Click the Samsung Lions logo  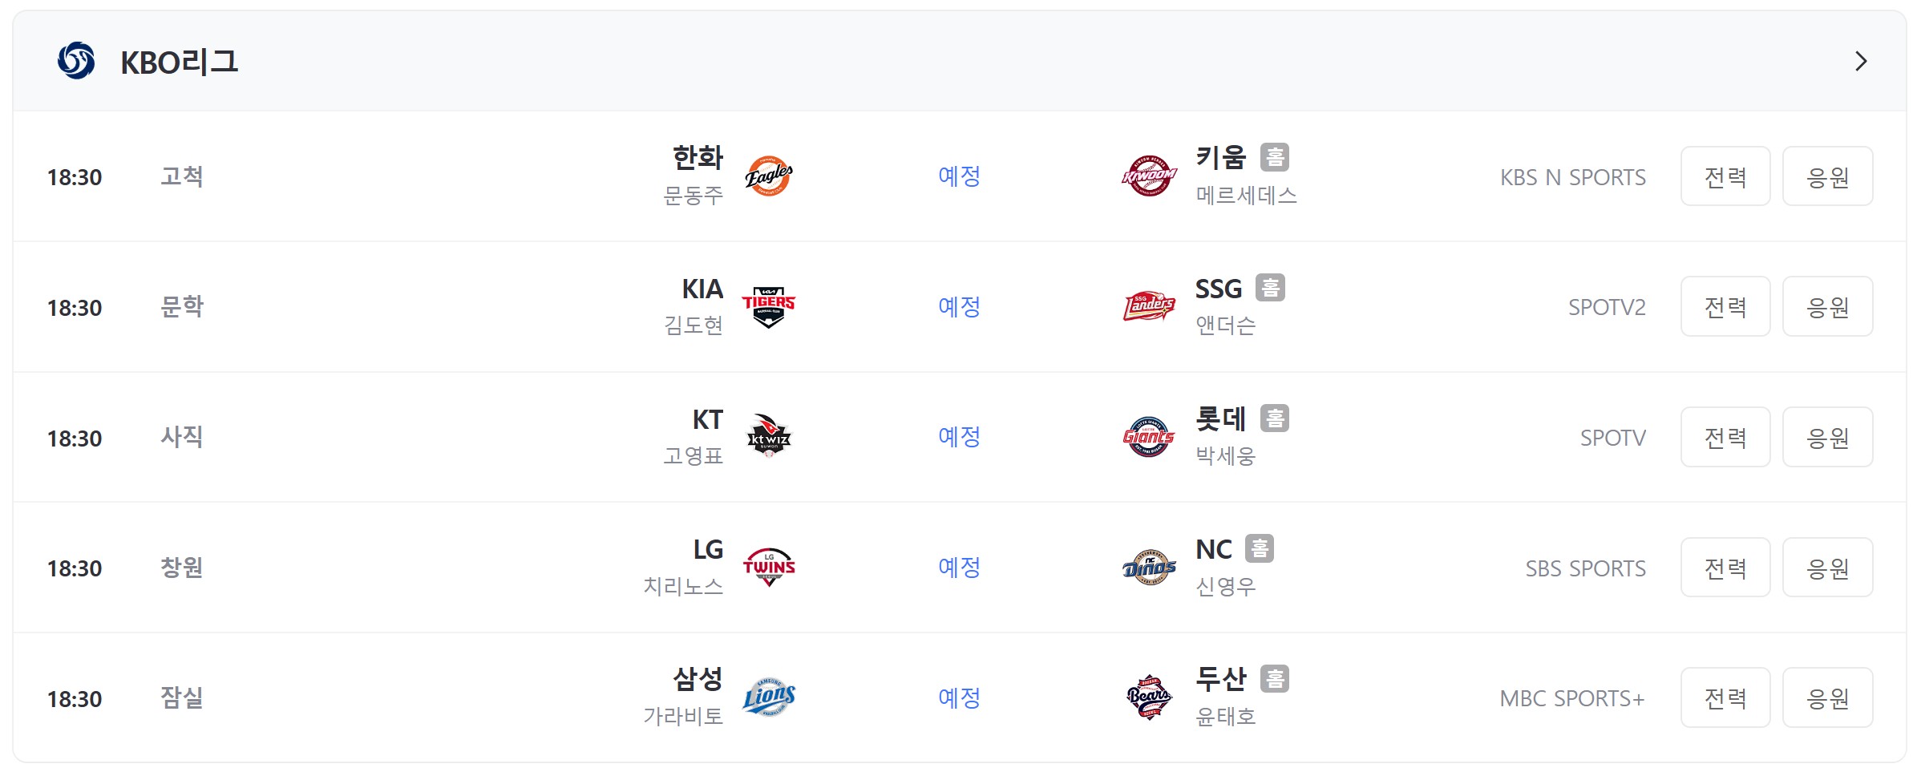point(768,697)
